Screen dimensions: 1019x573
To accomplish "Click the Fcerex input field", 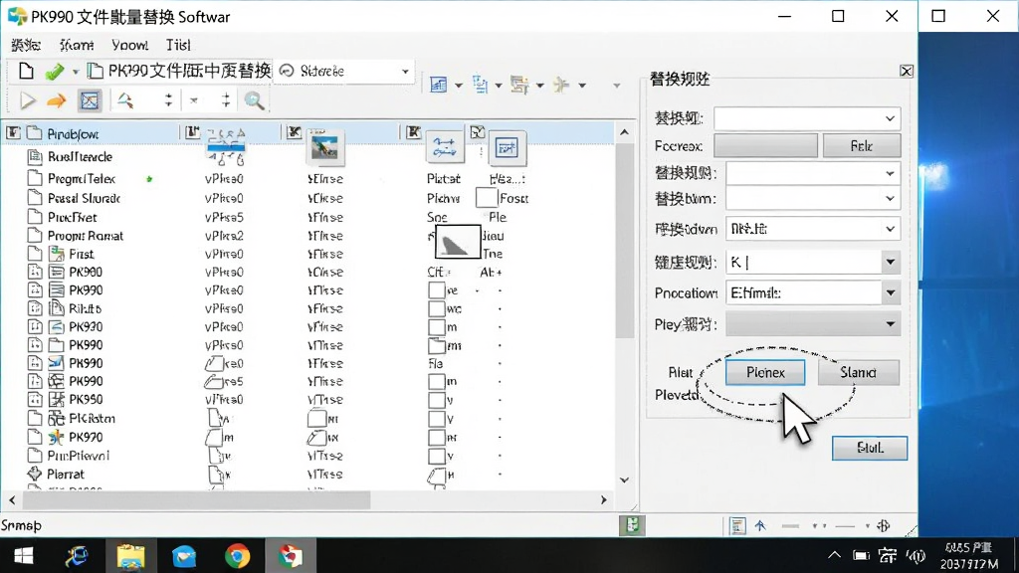I will pyautogui.click(x=765, y=146).
